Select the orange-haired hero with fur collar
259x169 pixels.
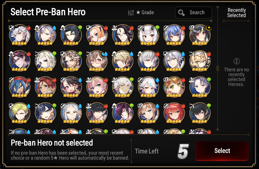pos(97,35)
